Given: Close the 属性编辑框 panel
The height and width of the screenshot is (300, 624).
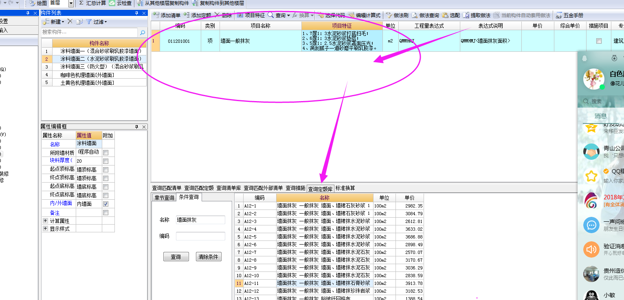Looking at the screenshot, I should [x=143, y=127].
